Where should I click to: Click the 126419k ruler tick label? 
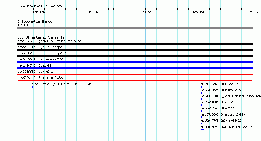point(199,12)
